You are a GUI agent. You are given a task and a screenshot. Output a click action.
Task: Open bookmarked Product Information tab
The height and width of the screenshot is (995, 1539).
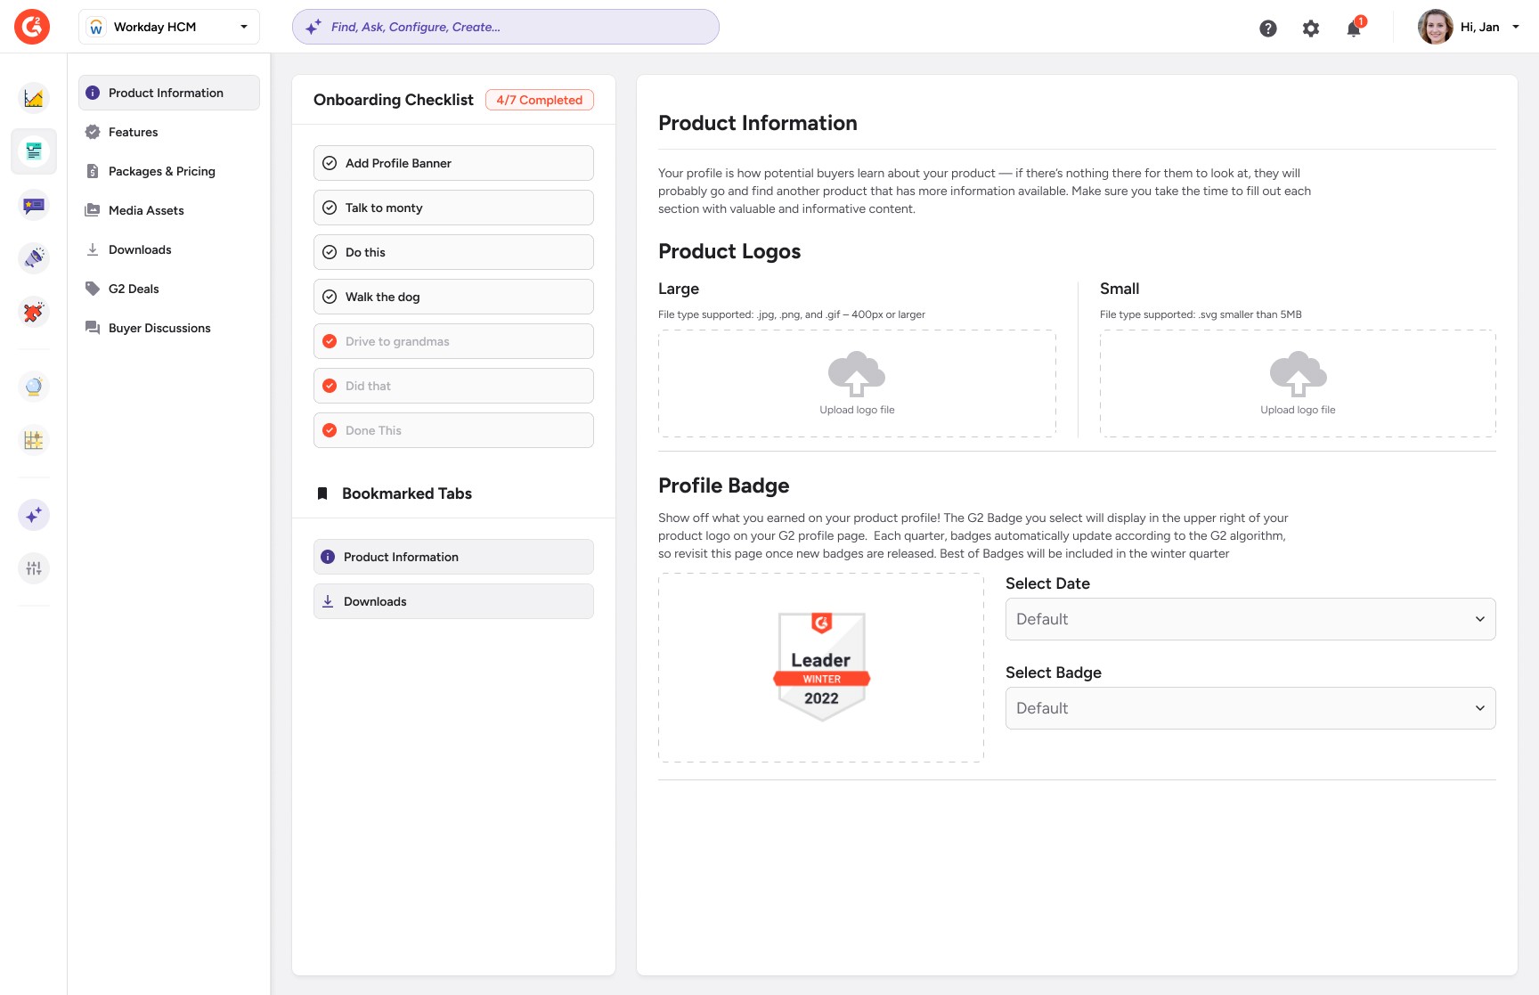[x=453, y=557]
